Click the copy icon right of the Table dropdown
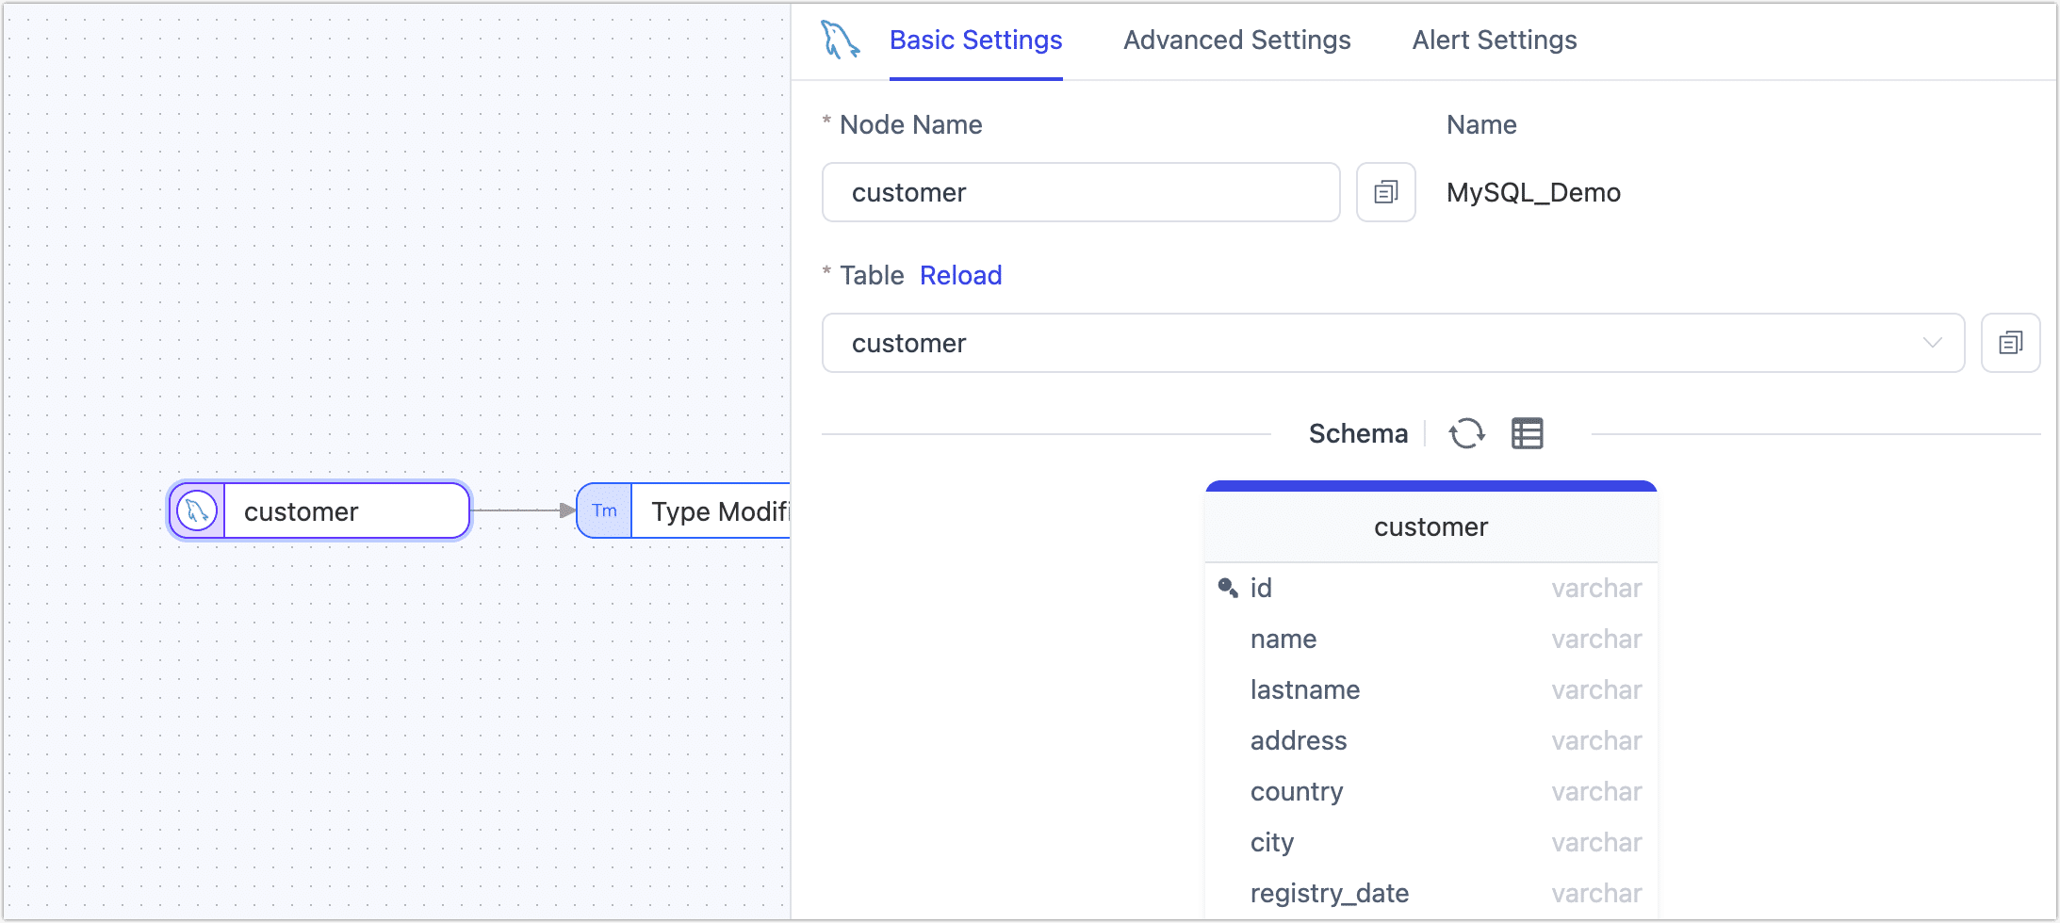This screenshot has width=2060, height=923. pyautogui.click(x=2011, y=343)
